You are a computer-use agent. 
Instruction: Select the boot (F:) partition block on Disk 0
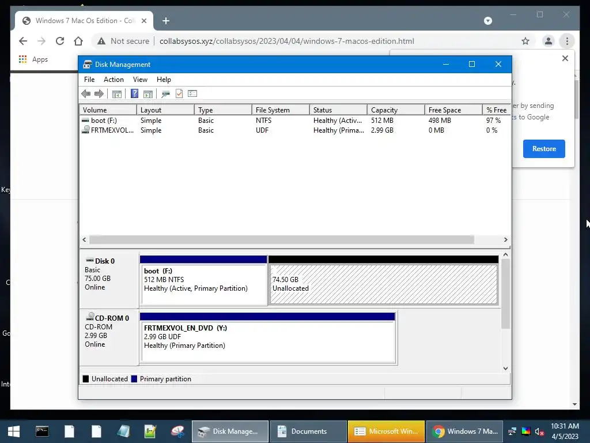click(203, 280)
